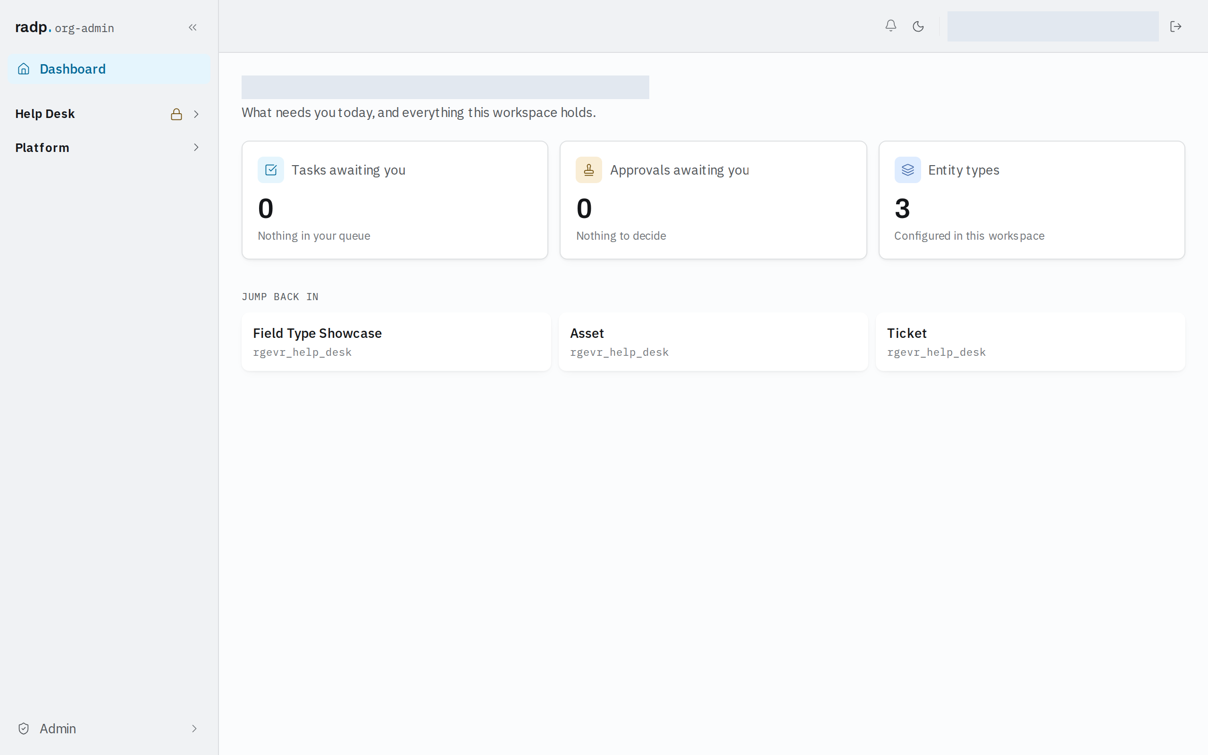The height and width of the screenshot is (755, 1208).
Task: Click the sign out icon
Action: tap(1175, 26)
